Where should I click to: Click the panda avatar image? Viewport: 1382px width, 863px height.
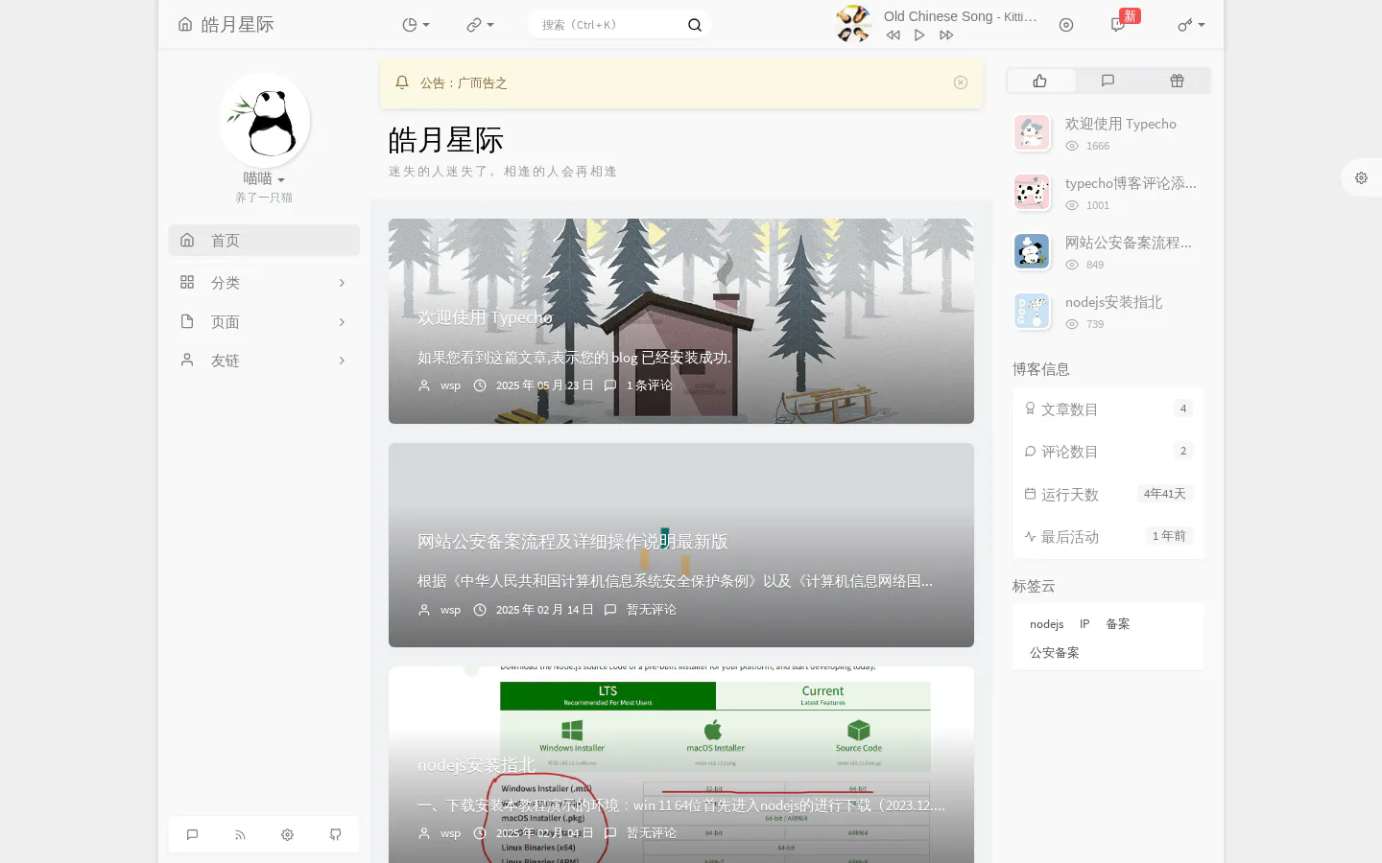(264, 120)
